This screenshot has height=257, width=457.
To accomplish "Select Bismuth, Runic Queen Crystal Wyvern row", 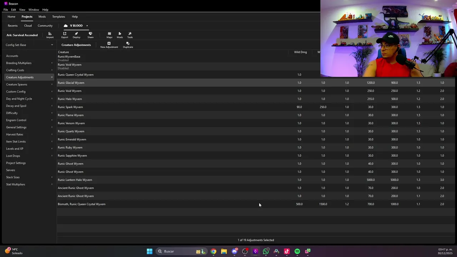I will coord(256,204).
